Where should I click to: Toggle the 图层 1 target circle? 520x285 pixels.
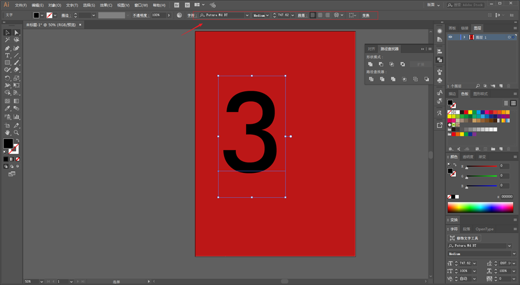point(509,37)
